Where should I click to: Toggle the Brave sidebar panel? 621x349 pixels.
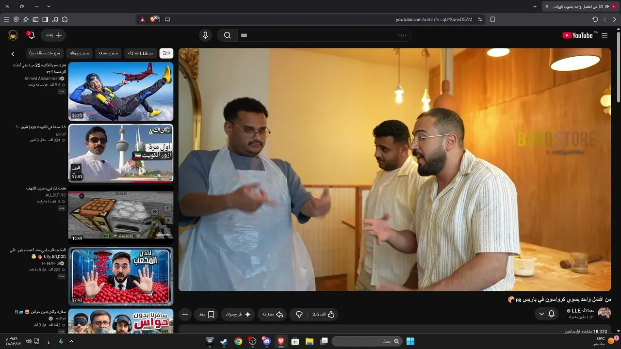pos(45,19)
